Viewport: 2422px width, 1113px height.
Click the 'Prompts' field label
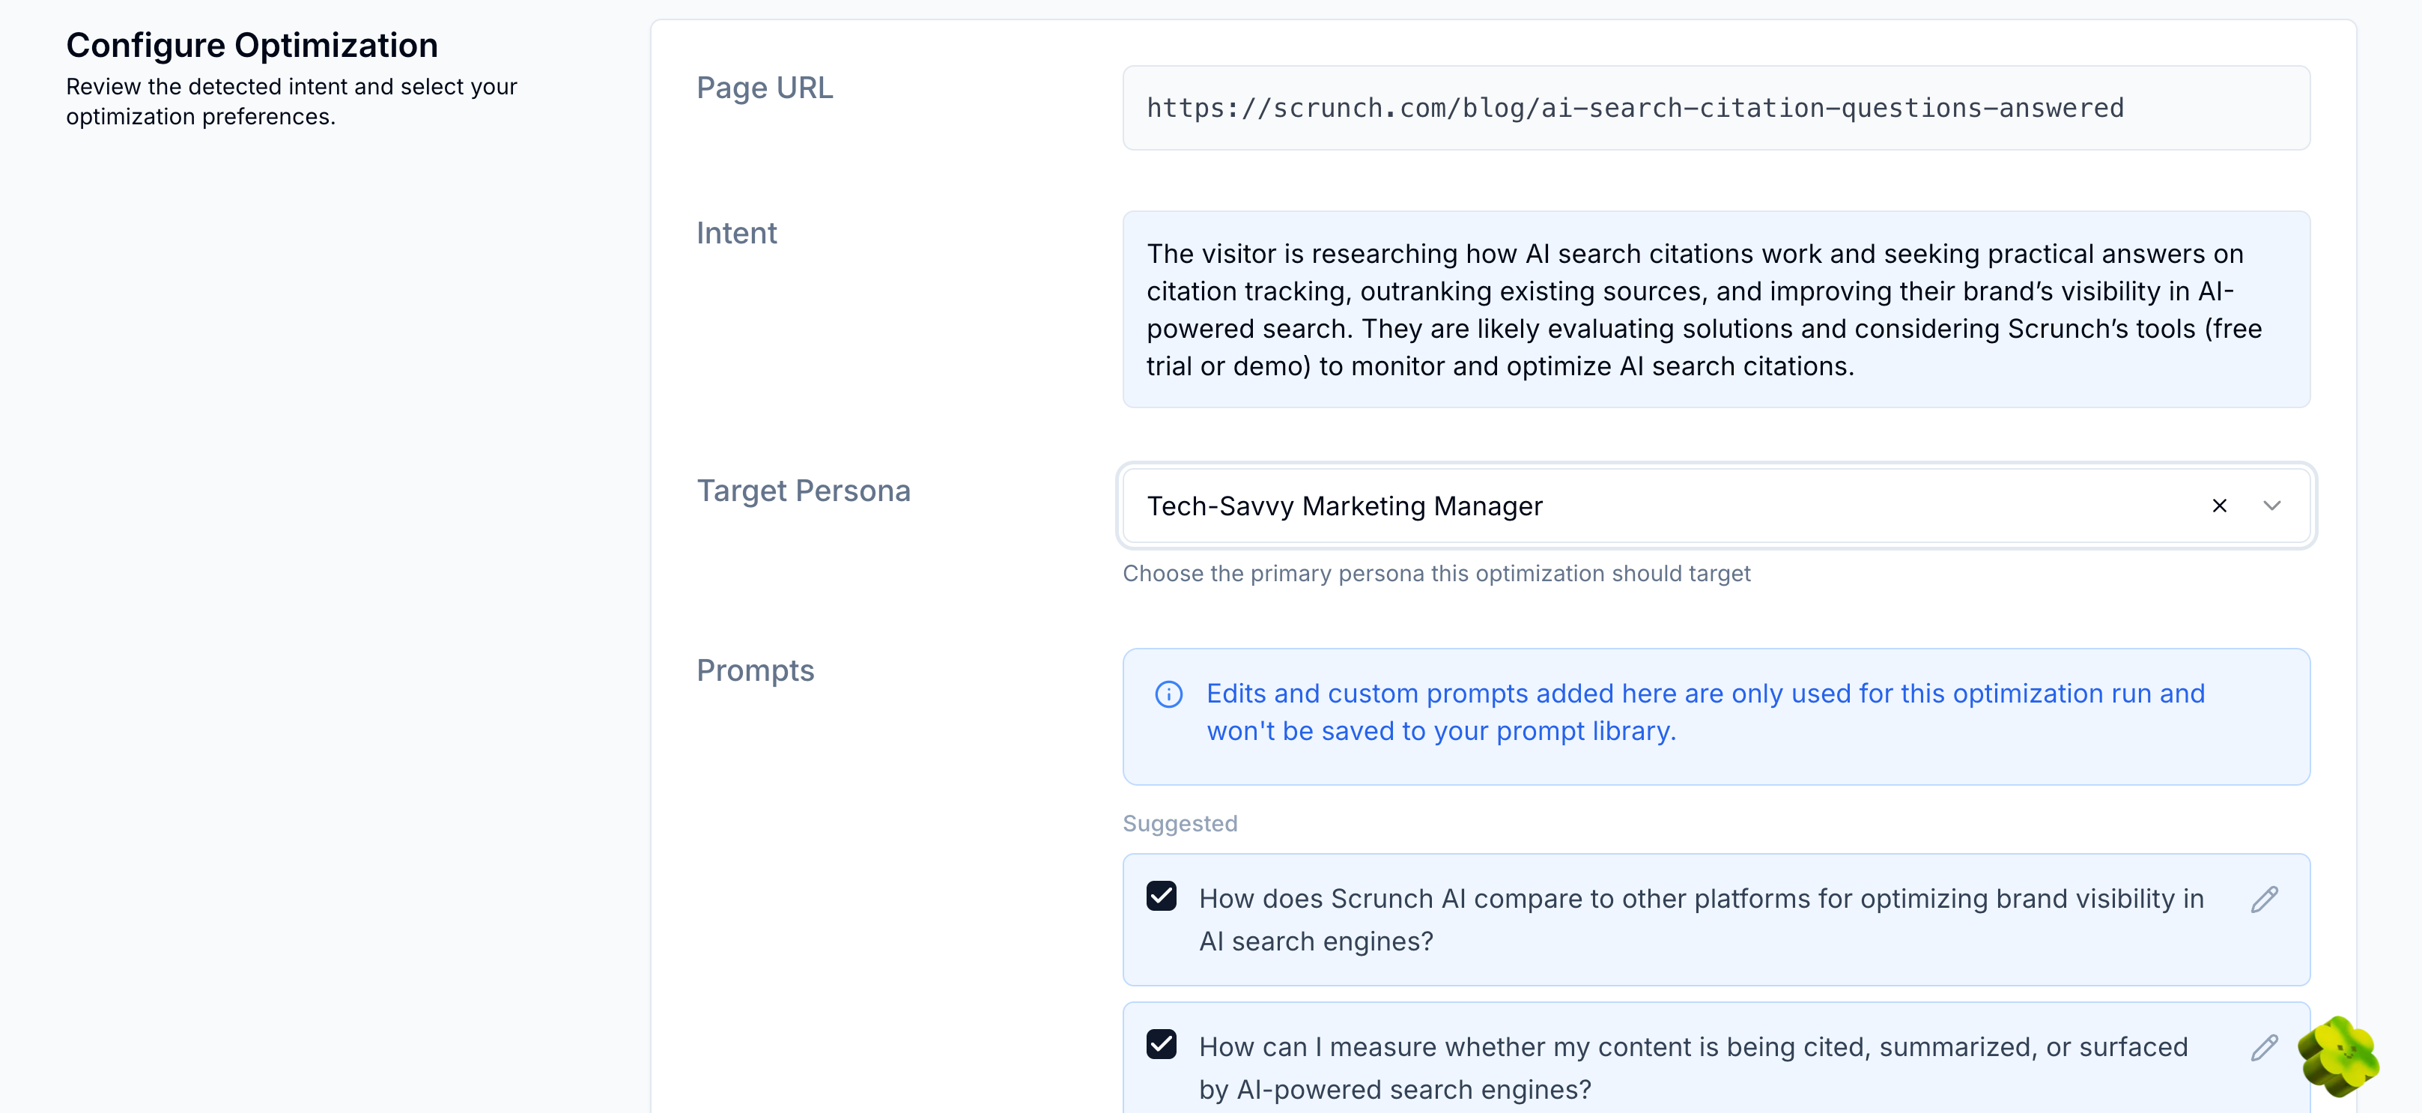(755, 670)
